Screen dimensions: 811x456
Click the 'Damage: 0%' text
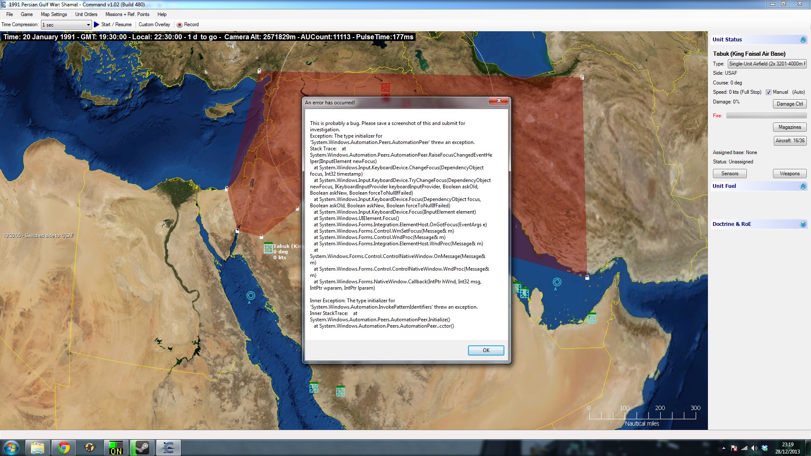point(726,102)
